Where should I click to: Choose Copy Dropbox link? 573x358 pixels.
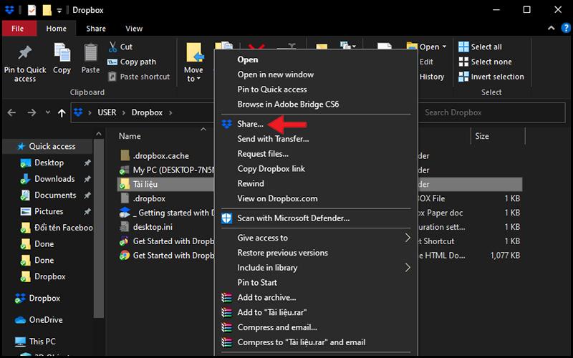[271, 169]
